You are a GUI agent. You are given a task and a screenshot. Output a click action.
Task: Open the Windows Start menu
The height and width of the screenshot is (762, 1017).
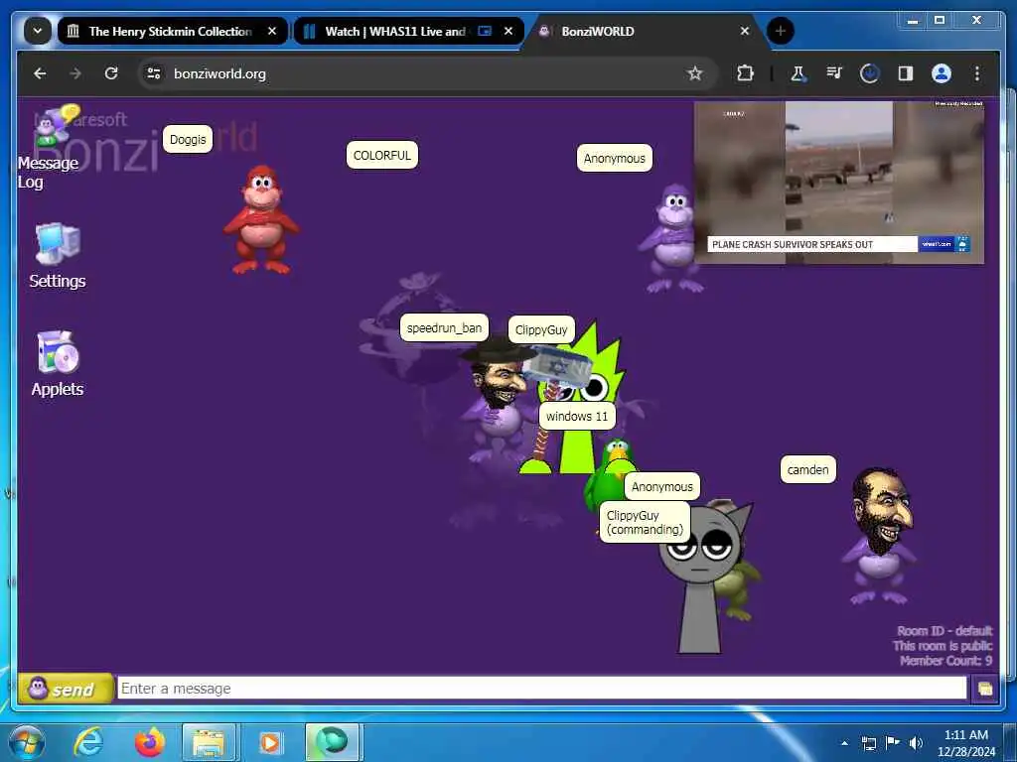coord(27,742)
